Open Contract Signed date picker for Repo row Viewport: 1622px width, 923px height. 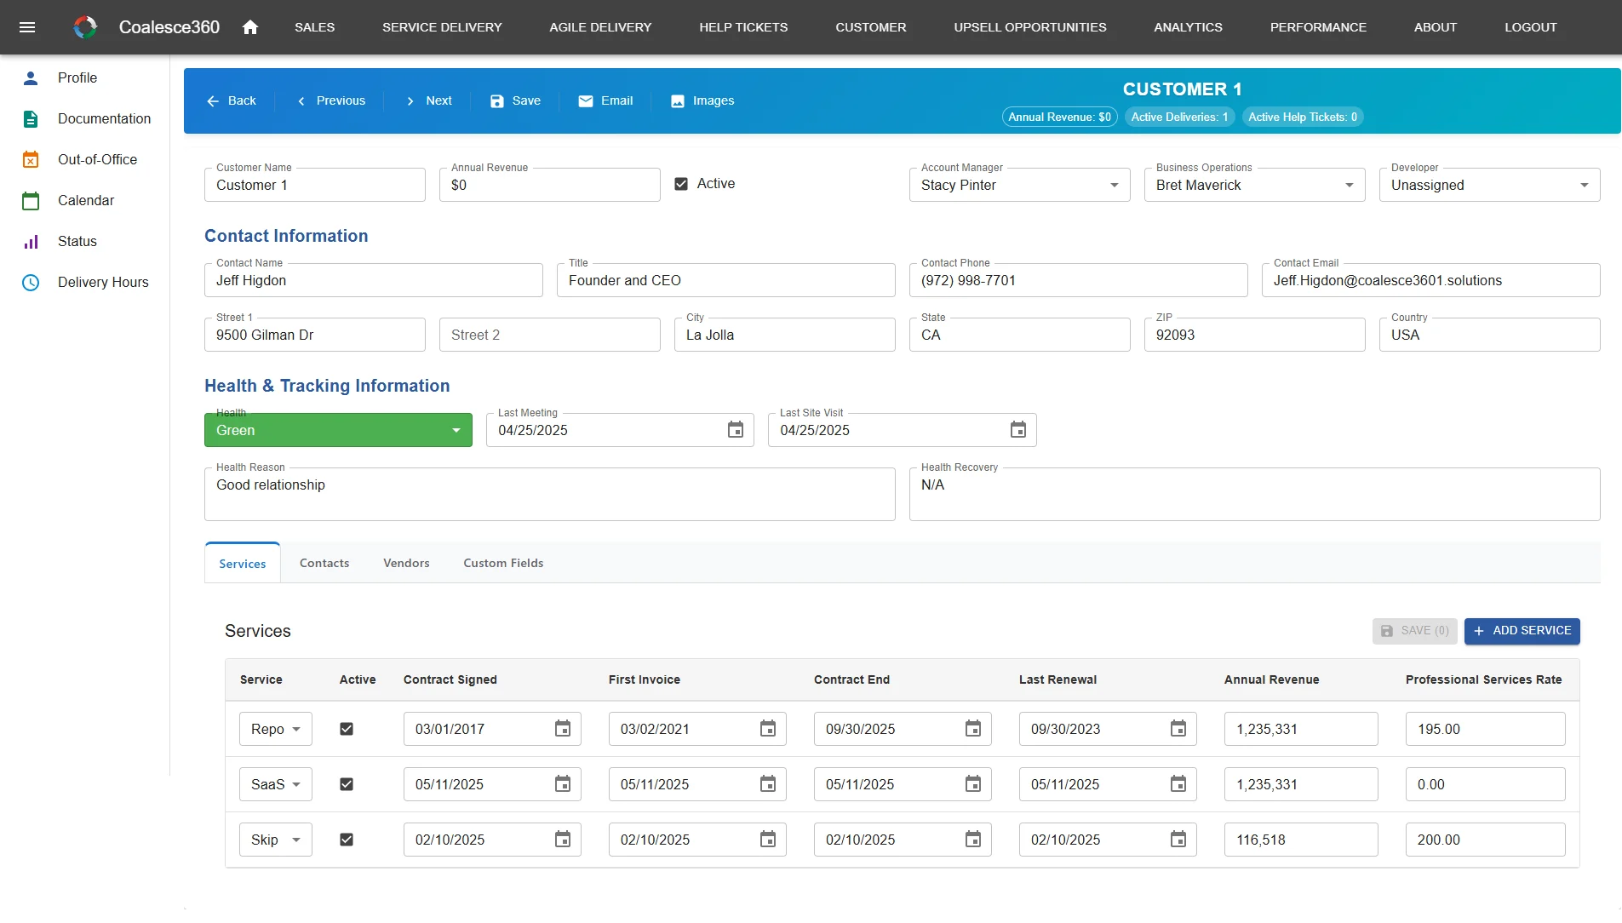(x=563, y=729)
